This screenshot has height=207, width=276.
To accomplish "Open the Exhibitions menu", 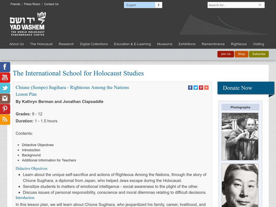I will pos(187,44).
